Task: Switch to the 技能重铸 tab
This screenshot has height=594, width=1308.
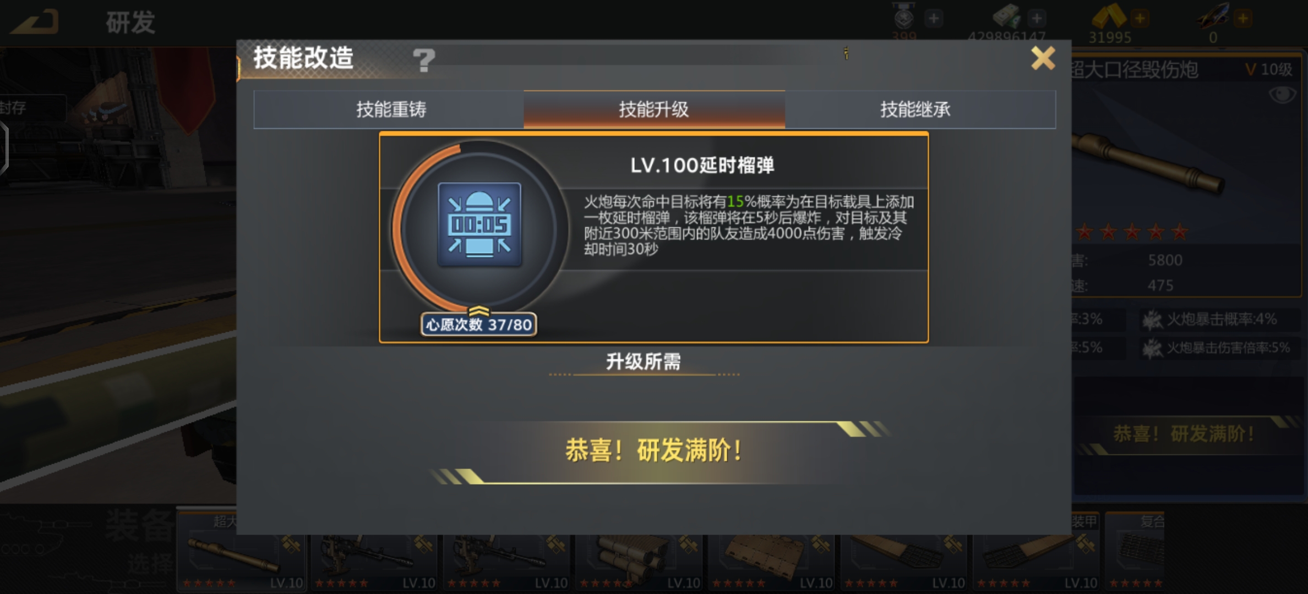Action: tap(390, 109)
